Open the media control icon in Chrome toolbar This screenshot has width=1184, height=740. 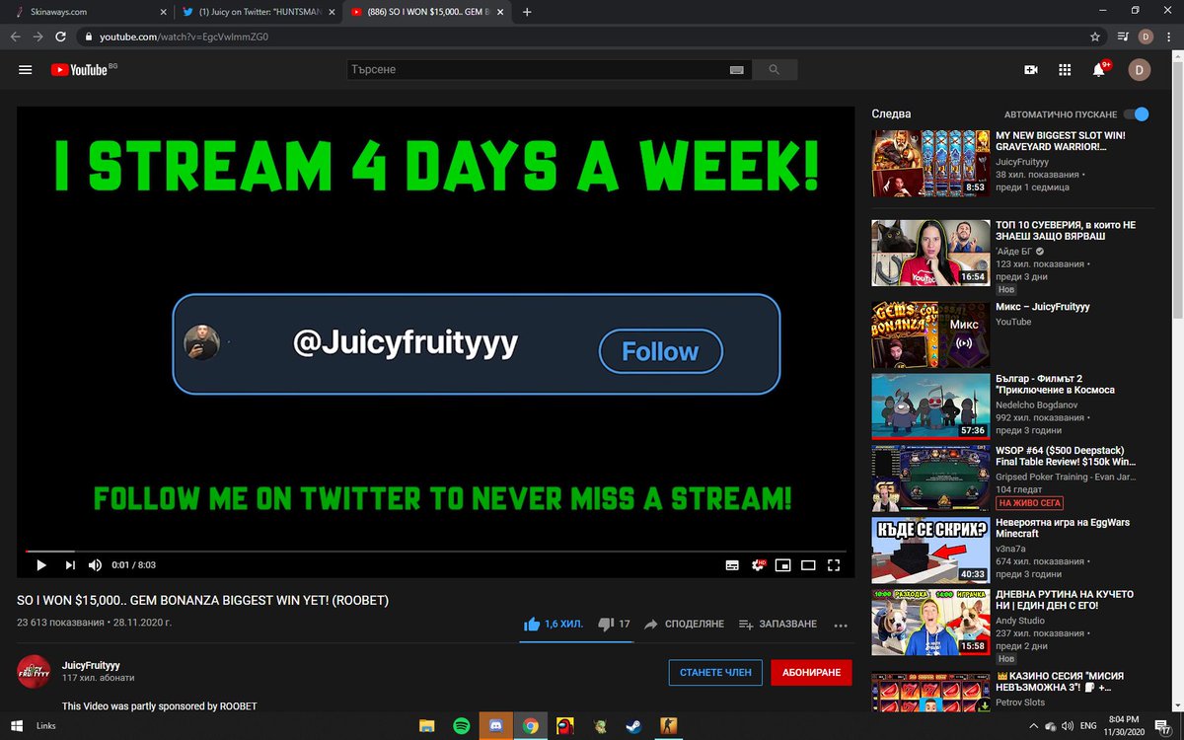click(1123, 37)
